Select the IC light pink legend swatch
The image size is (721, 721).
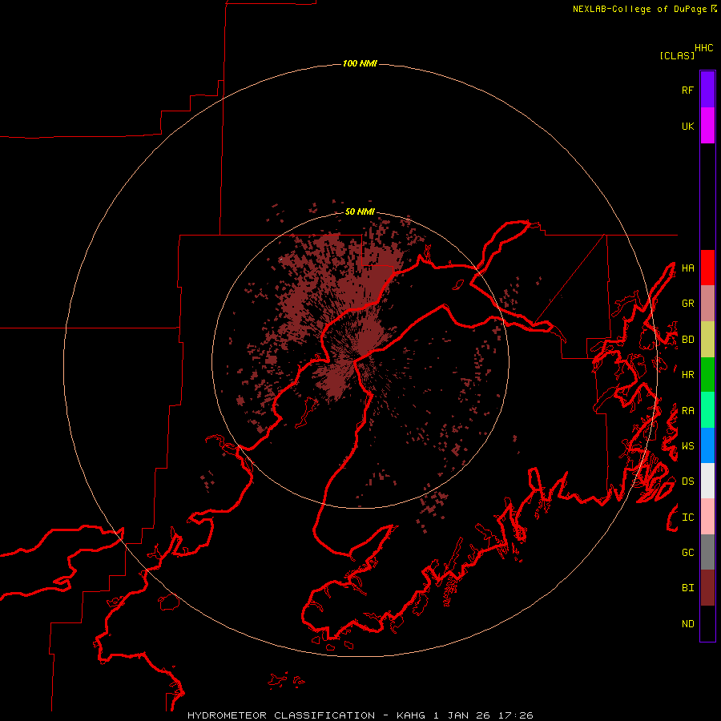click(x=707, y=517)
